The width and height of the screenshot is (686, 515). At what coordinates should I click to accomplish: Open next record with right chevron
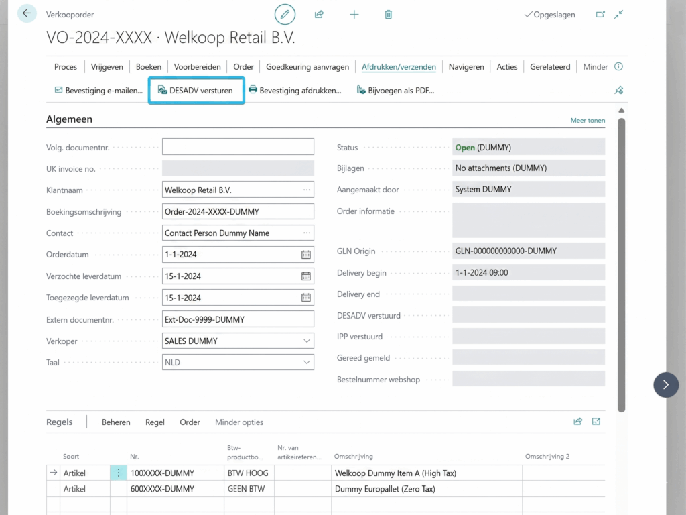tap(665, 384)
